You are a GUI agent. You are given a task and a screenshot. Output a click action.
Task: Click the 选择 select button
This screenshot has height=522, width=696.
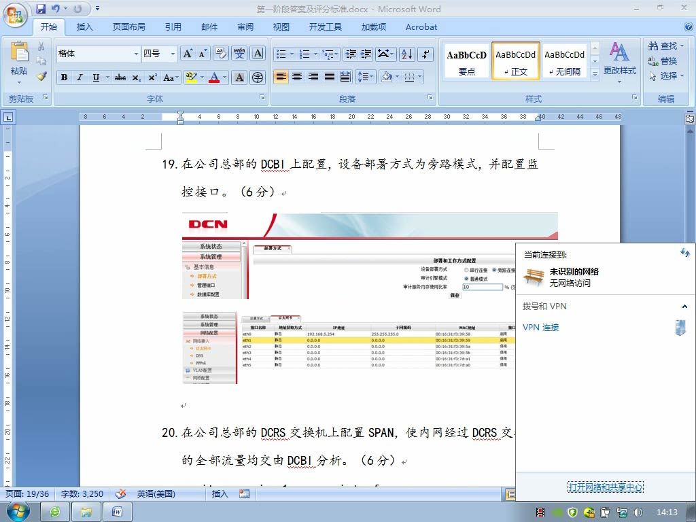pos(666,75)
